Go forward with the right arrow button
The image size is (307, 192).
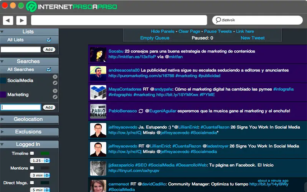pyautogui.click(x=21, y=20)
